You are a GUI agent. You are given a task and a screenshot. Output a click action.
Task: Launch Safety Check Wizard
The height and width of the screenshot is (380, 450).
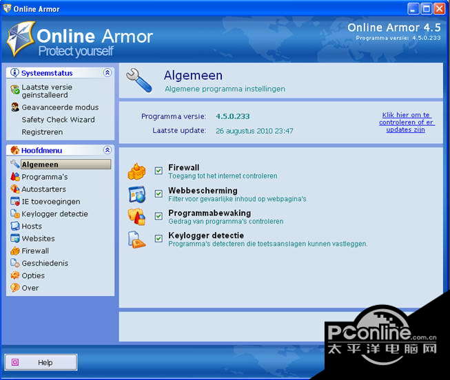tap(58, 120)
